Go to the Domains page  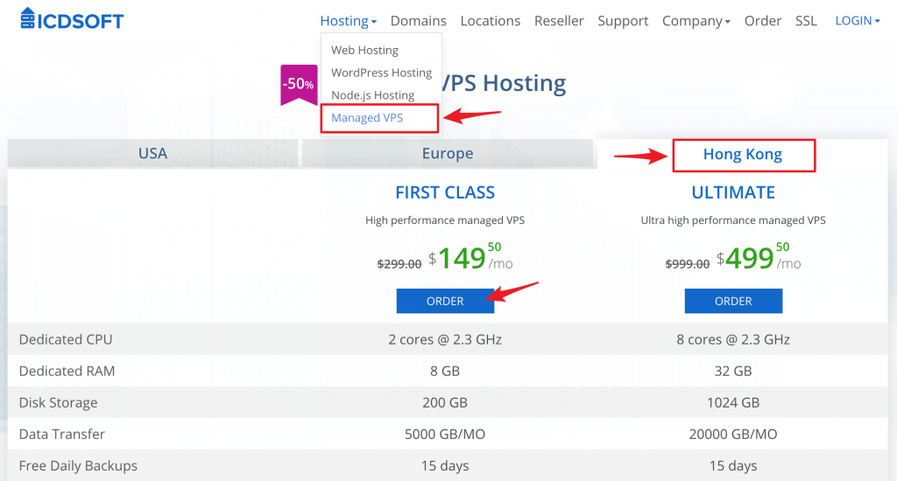tap(418, 21)
